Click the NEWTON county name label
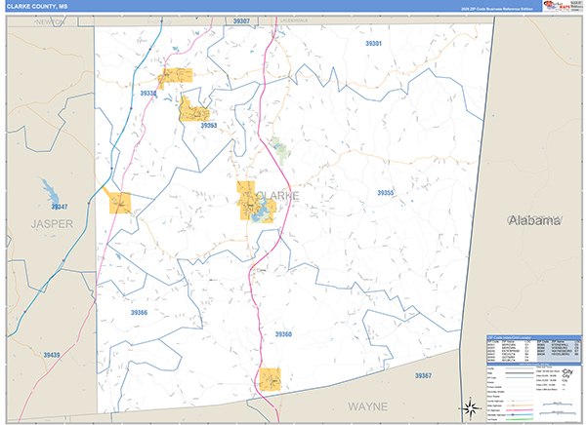Viewport: 586px width, 425px height. tap(50, 22)
